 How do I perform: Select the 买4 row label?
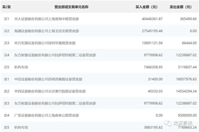click(7, 55)
